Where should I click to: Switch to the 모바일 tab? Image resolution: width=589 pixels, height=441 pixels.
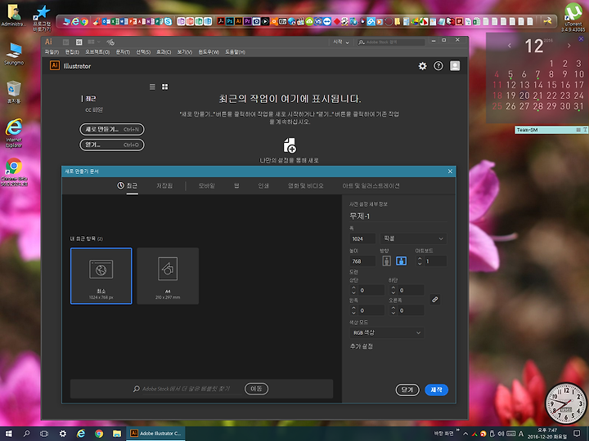(207, 185)
